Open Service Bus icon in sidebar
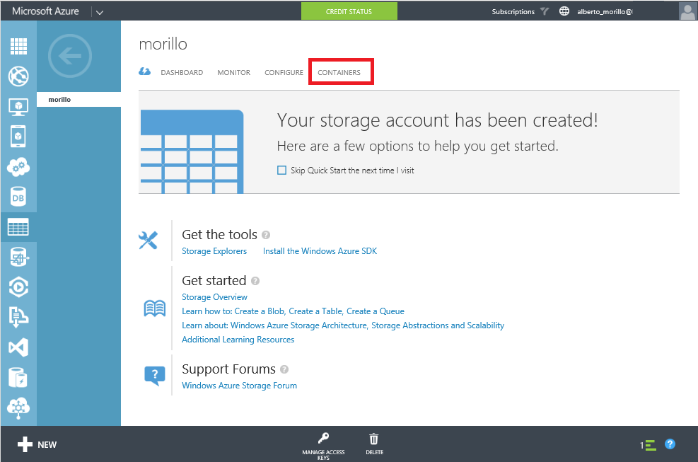This screenshot has height=462, width=698. (18, 317)
